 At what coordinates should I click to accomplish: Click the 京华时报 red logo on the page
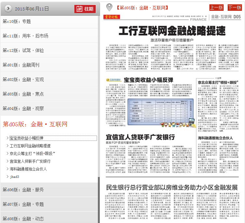[112, 17]
